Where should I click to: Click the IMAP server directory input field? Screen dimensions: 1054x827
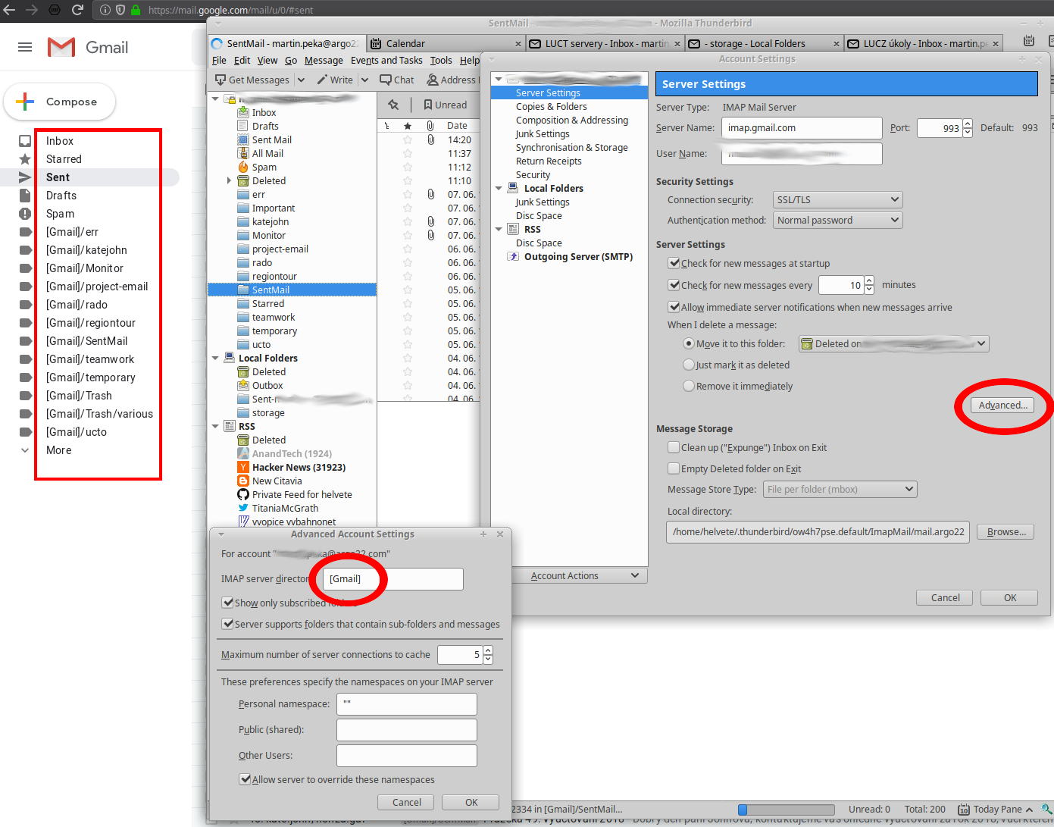coord(393,578)
